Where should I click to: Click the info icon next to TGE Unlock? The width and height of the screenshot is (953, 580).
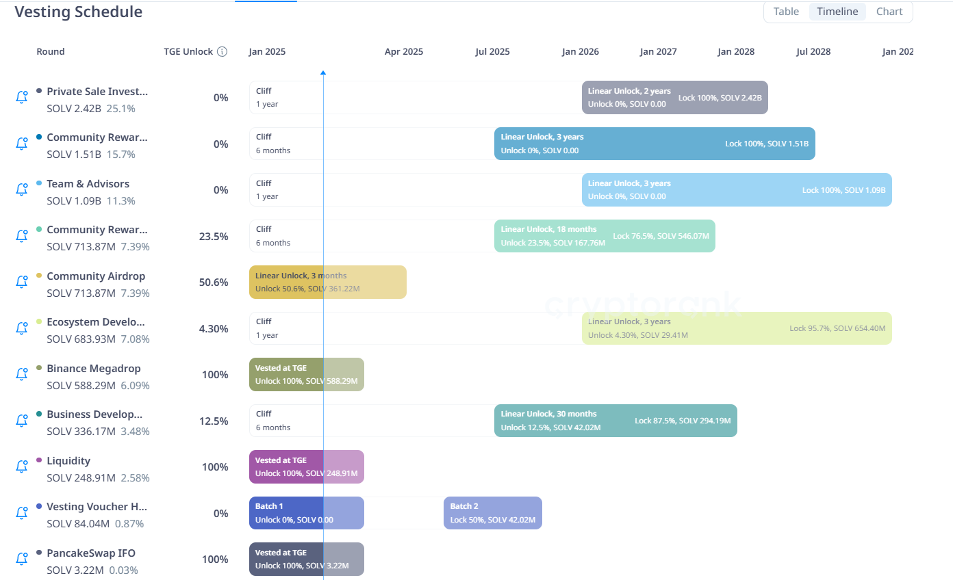point(222,52)
